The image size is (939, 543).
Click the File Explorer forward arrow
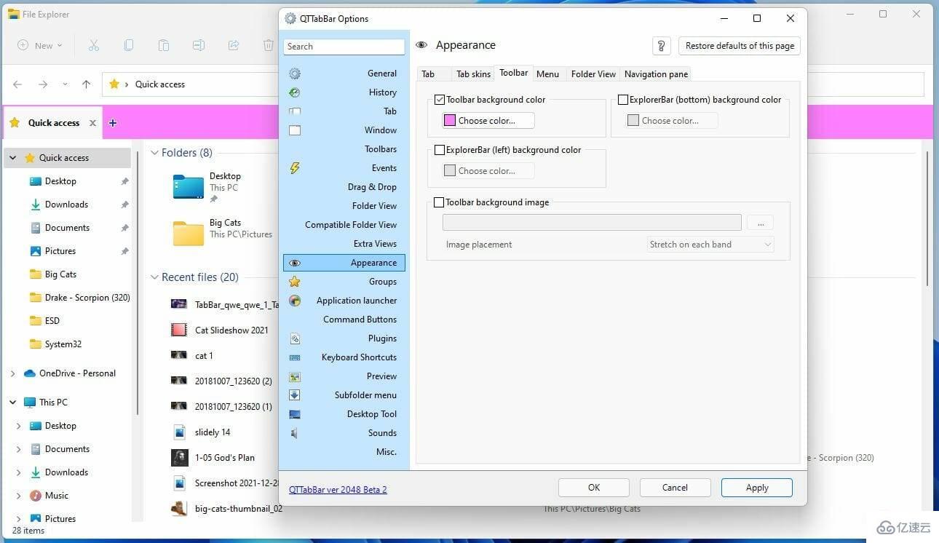click(43, 84)
